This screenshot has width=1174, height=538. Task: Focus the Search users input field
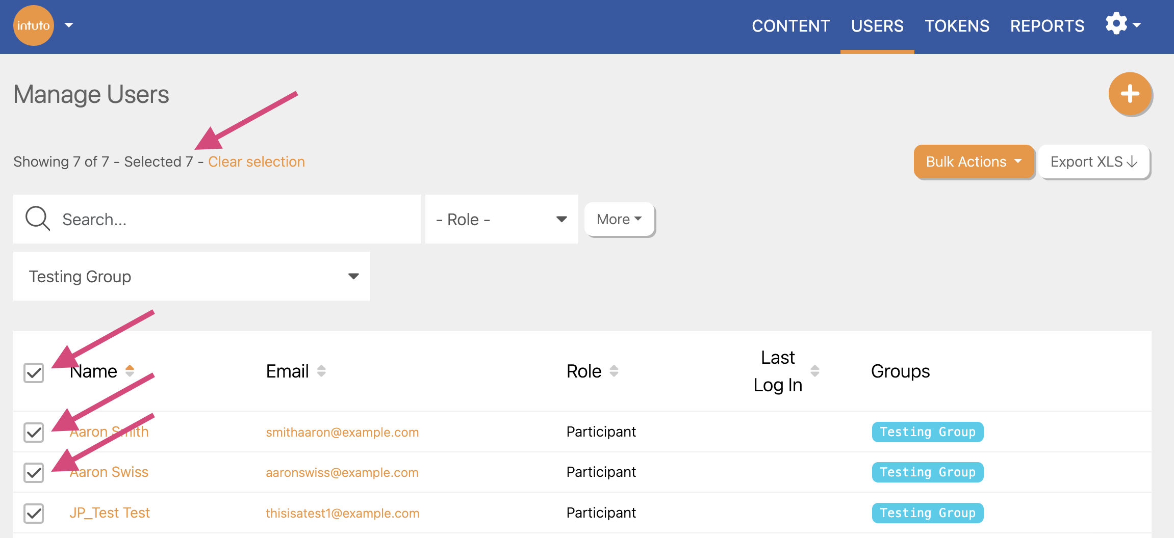tap(235, 220)
